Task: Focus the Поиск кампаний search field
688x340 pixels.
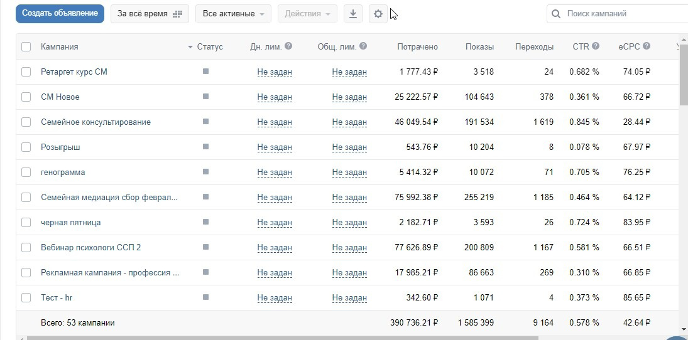Action: click(x=618, y=14)
